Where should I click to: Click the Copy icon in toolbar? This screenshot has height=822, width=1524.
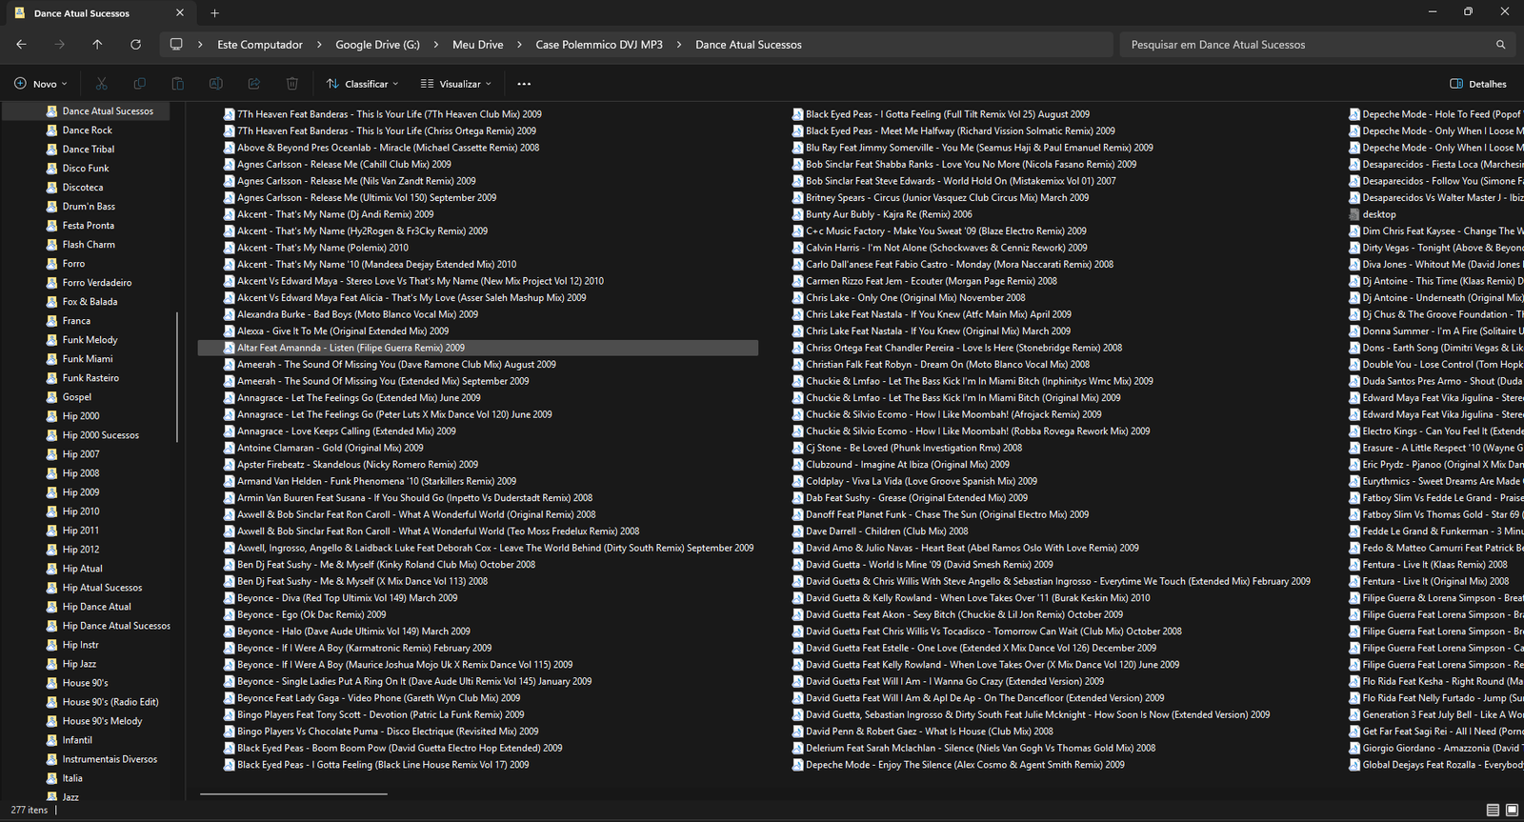(x=140, y=84)
